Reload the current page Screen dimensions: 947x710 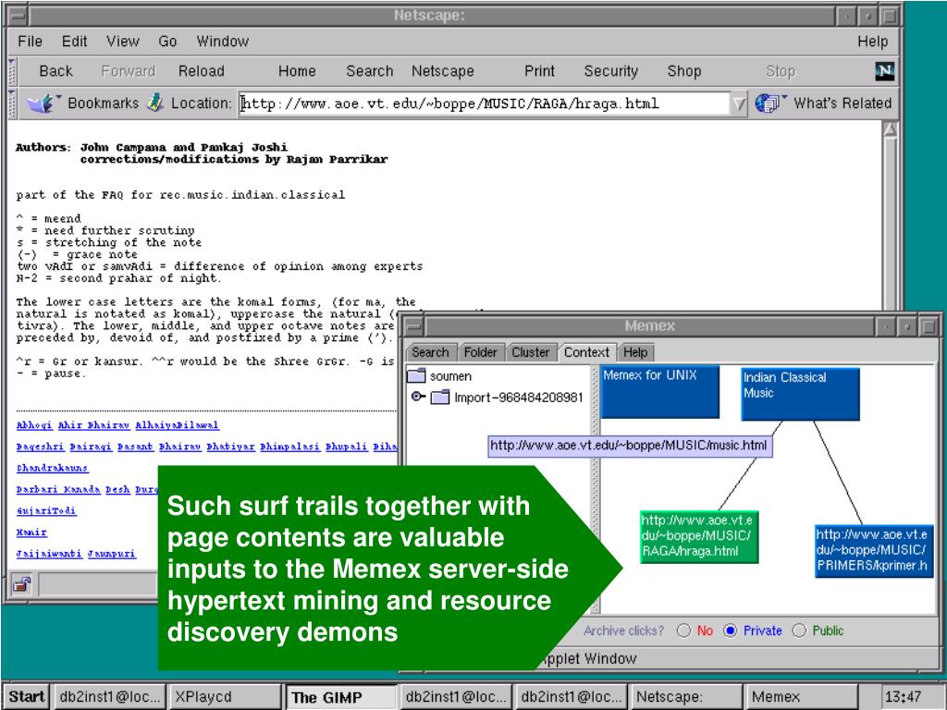tap(201, 71)
